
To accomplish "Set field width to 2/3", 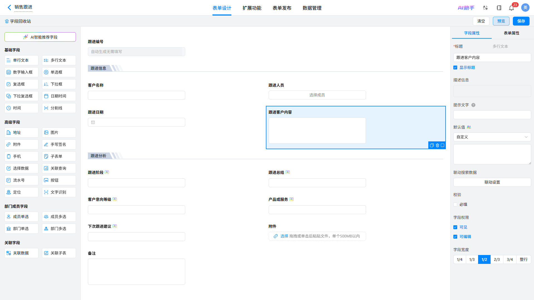I will pos(497,259).
